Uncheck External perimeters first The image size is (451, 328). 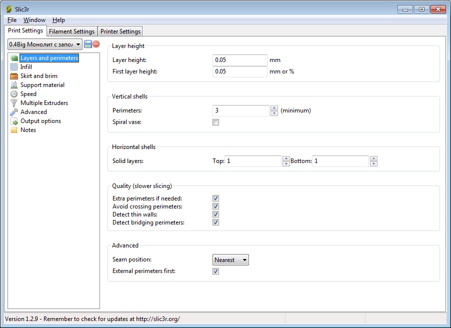tap(216, 271)
